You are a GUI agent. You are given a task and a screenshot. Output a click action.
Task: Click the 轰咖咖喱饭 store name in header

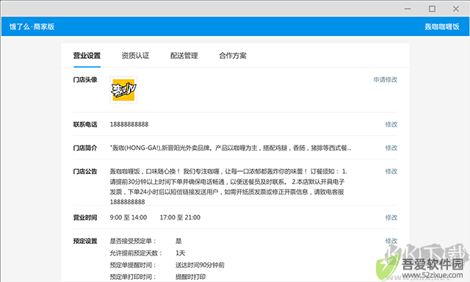coord(442,26)
